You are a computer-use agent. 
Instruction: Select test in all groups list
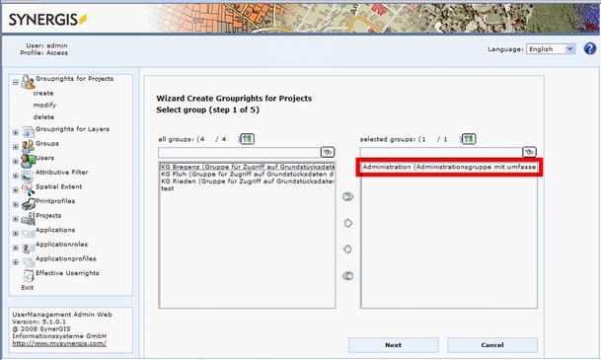pos(248,188)
